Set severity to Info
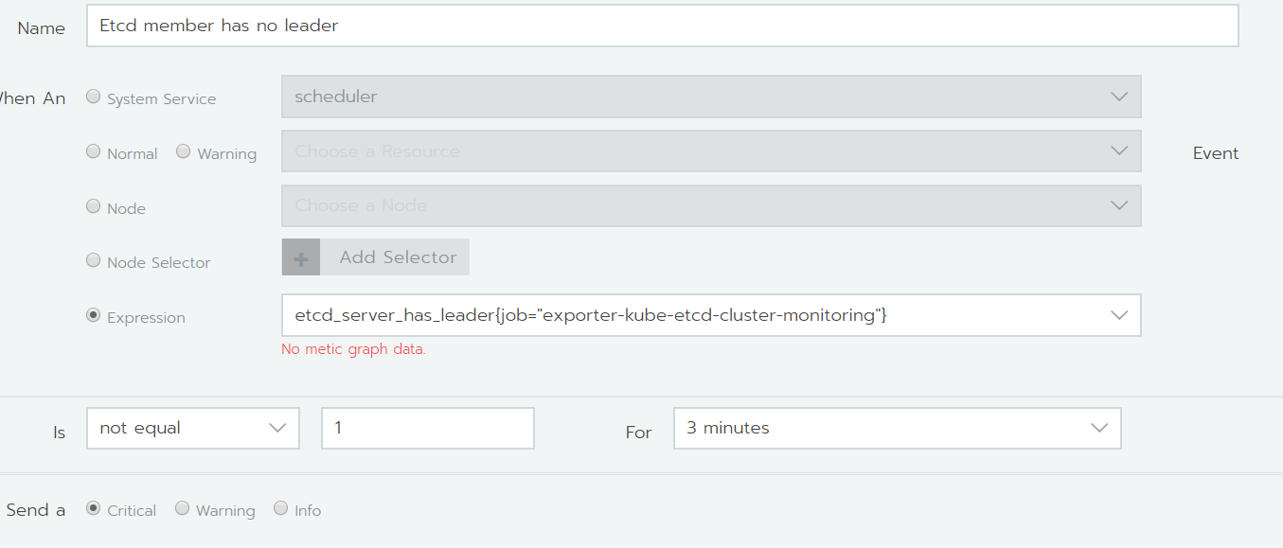Image resolution: width=1283 pixels, height=548 pixels. [x=280, y=508]
